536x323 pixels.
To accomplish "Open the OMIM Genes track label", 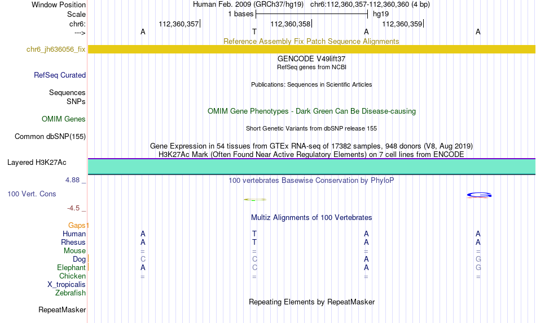I will point(64,119).
